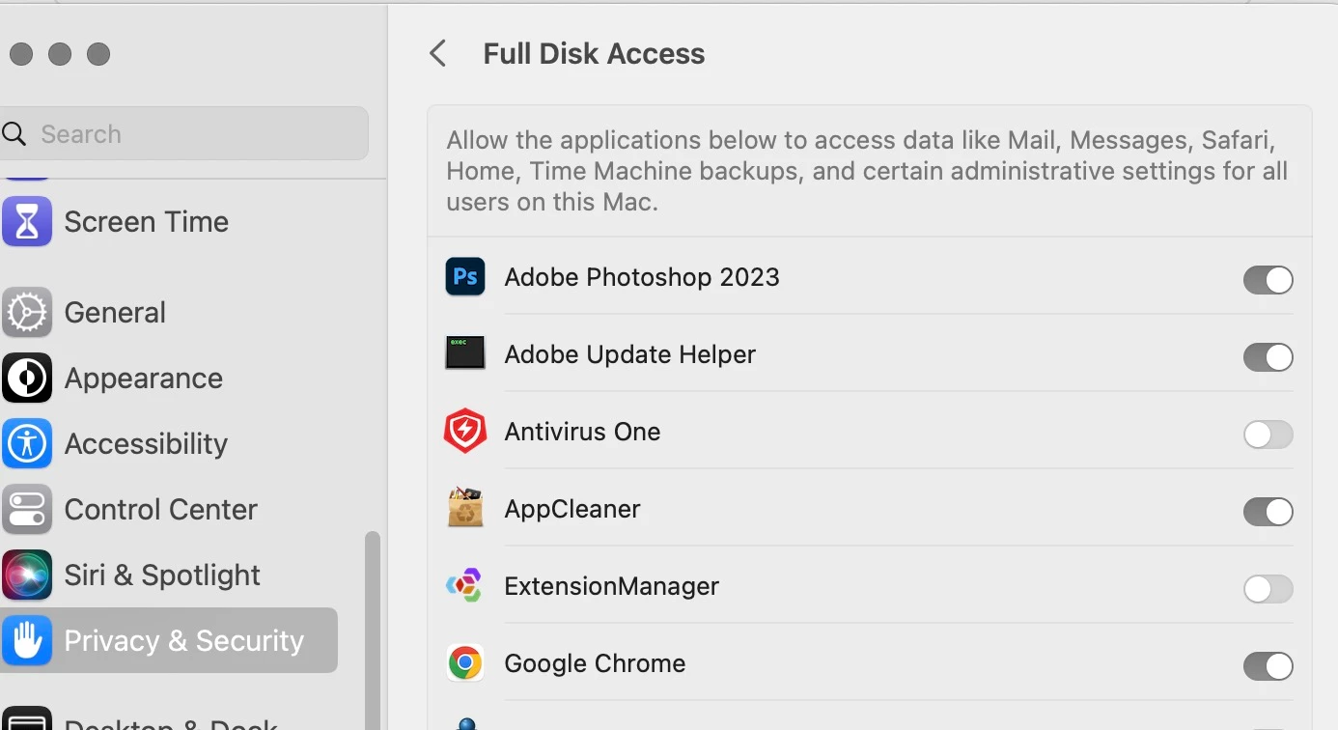Click the Adobe Update Helper exec icon
This screenshot has height=730, width=1338.
pyautogui.click(x=464, y=353)
